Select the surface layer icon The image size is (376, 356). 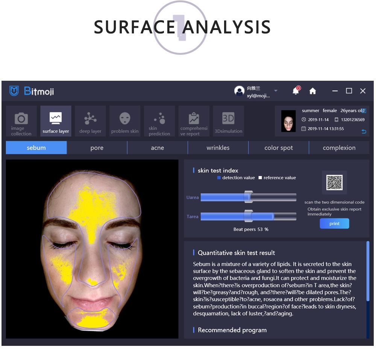pos(56,118)
